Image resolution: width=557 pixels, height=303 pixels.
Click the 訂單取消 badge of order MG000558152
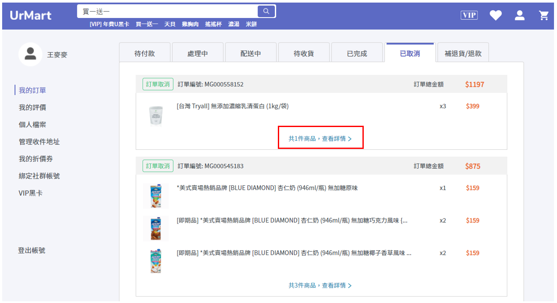point(158,84)
